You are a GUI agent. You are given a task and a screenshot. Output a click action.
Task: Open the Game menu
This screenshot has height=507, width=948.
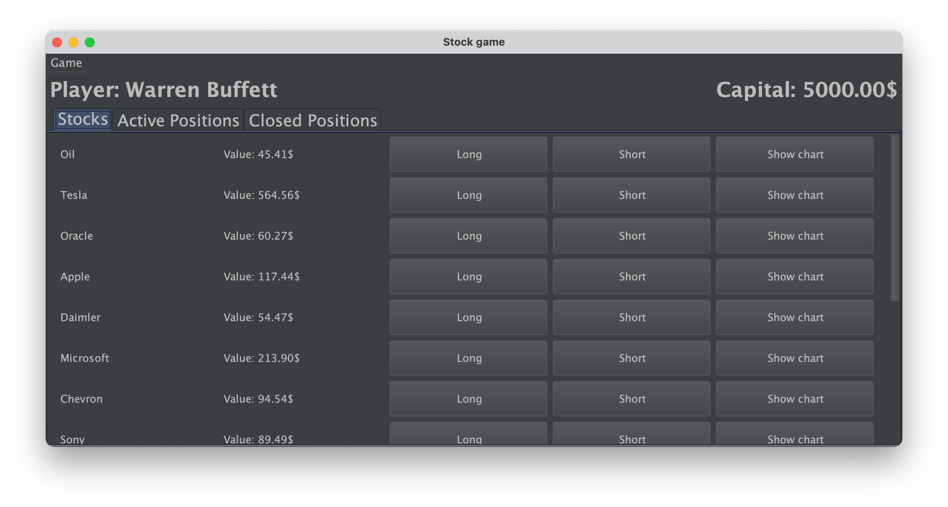coord(66,63)
